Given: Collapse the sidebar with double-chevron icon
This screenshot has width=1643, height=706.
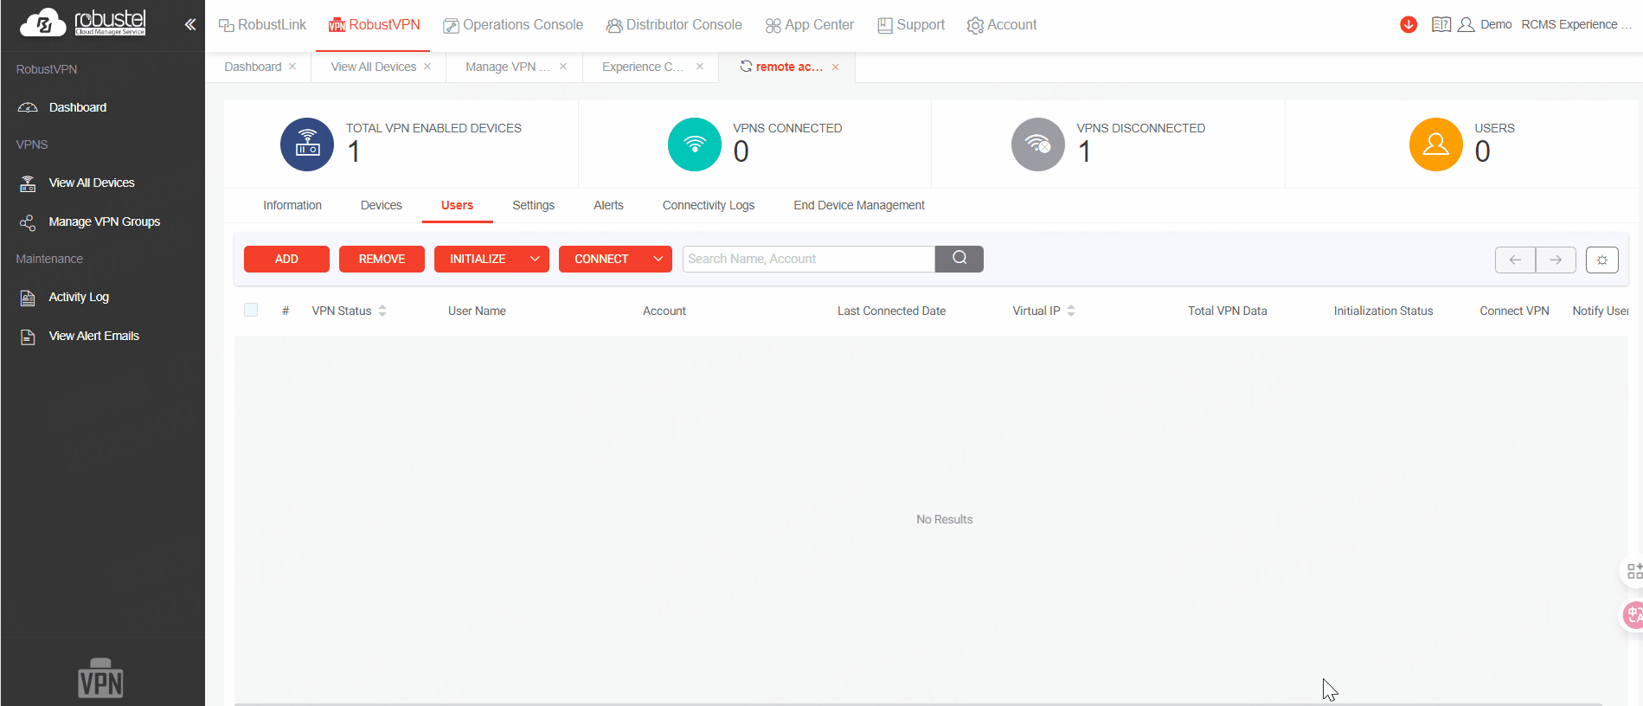Looking at the screenshot, I should 190,24.
